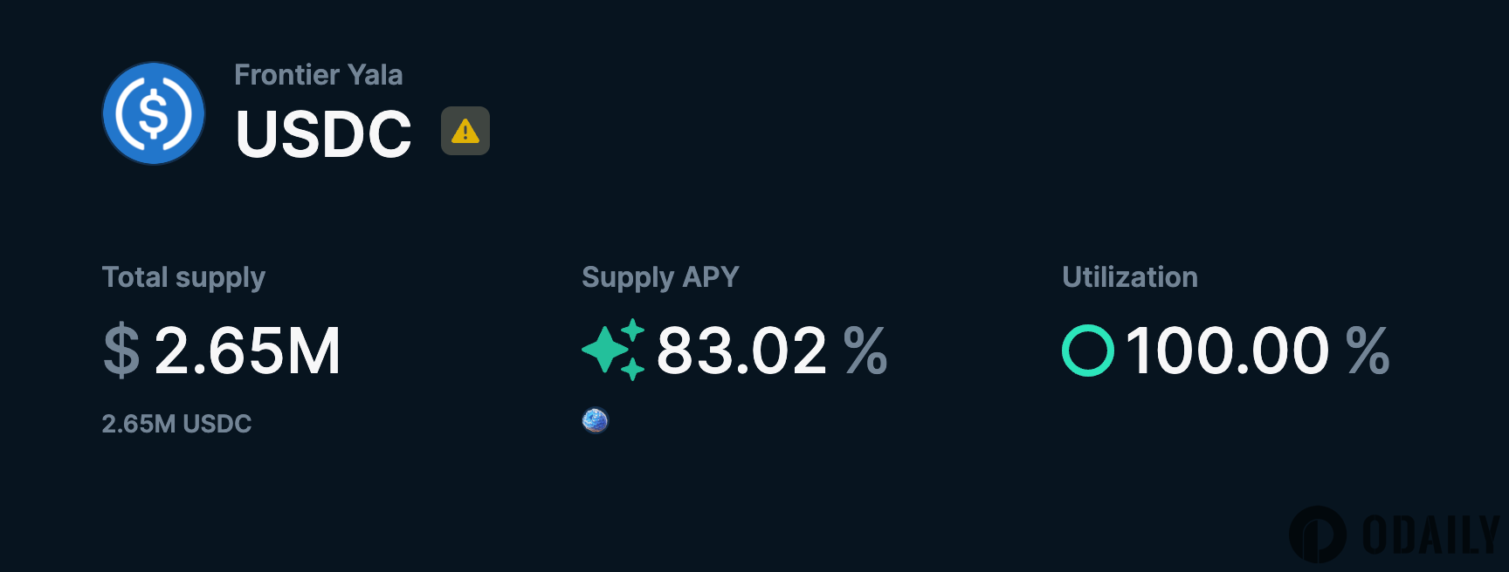Click the small globe icon under APY
Screen dimensions: 1509x572
point(595,421)
